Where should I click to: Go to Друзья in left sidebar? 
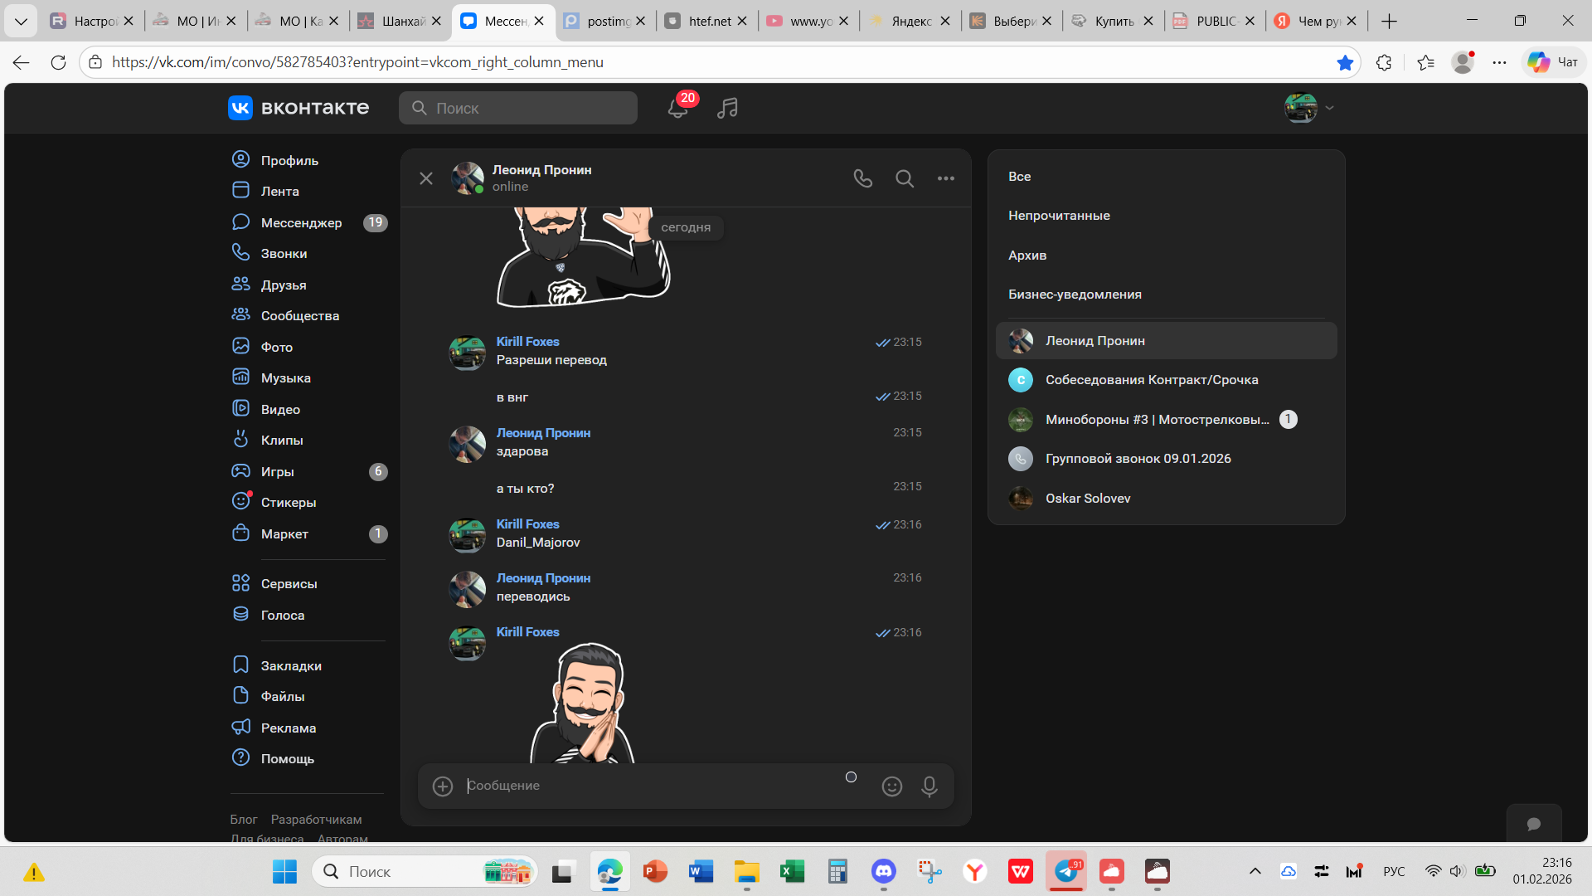(x=283, y=285)
